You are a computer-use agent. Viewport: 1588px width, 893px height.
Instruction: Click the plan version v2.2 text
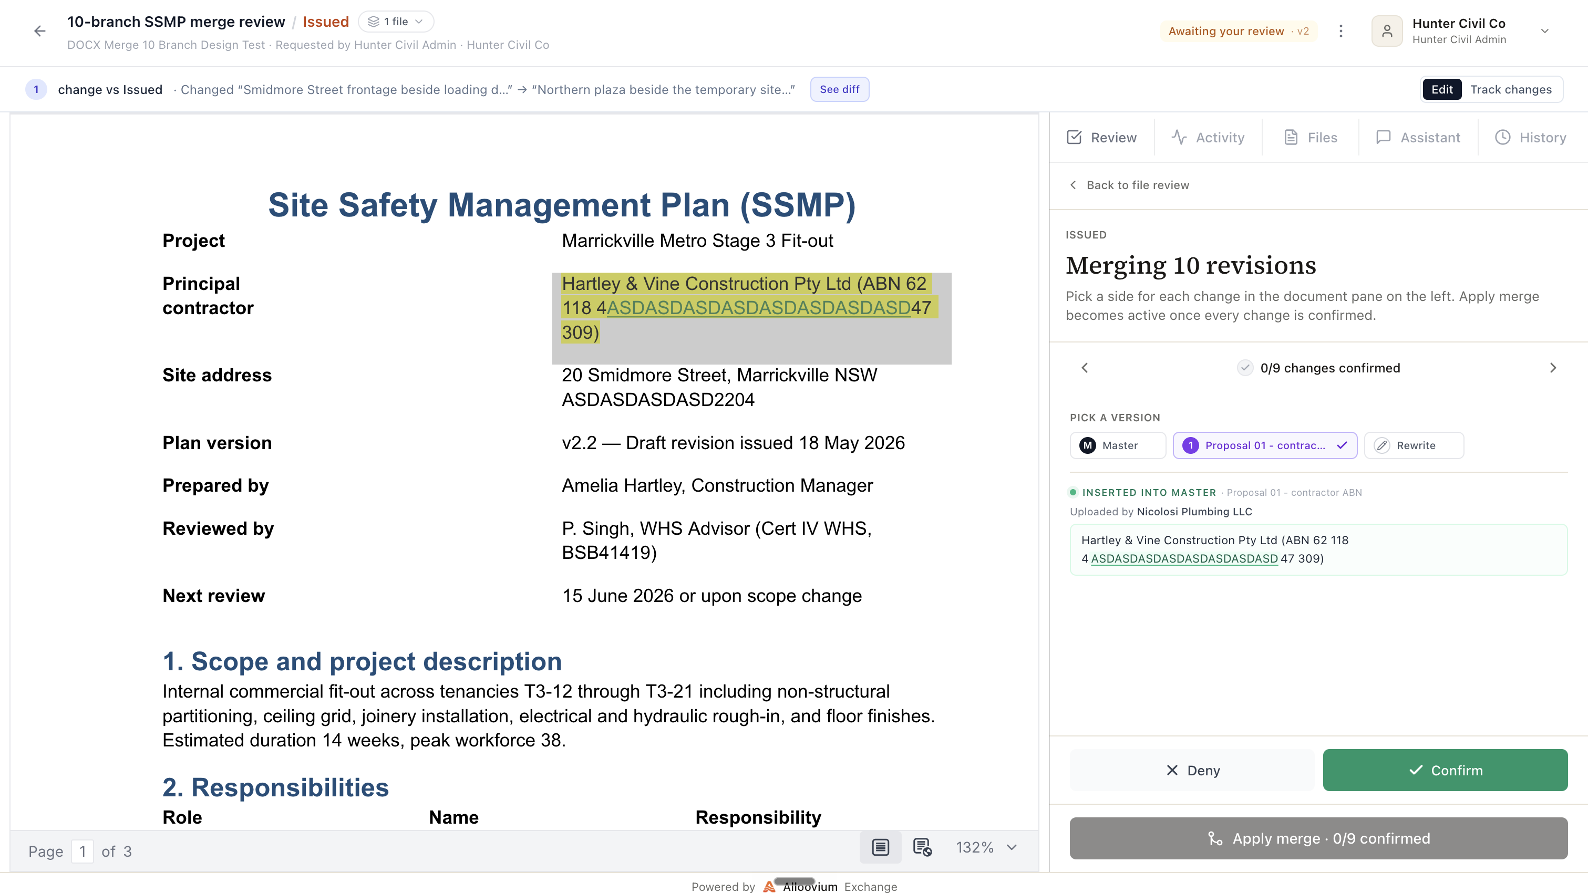(x=733, y=442)
